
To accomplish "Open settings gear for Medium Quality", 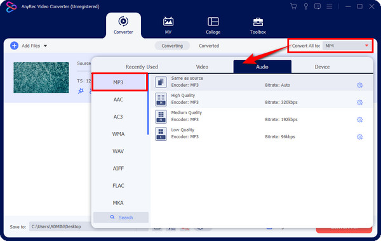I will point(359,120).
